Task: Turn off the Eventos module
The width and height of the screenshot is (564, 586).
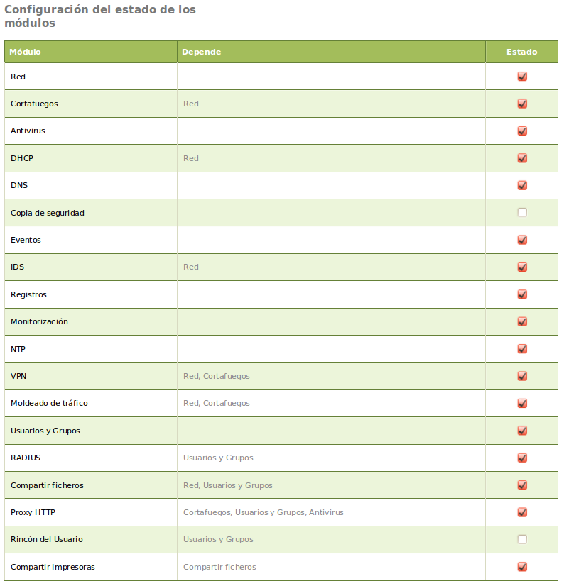Action: [x=522, y=240]
